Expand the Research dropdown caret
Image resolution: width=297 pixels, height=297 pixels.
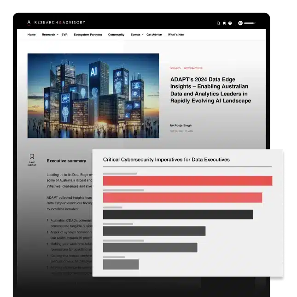58,35
